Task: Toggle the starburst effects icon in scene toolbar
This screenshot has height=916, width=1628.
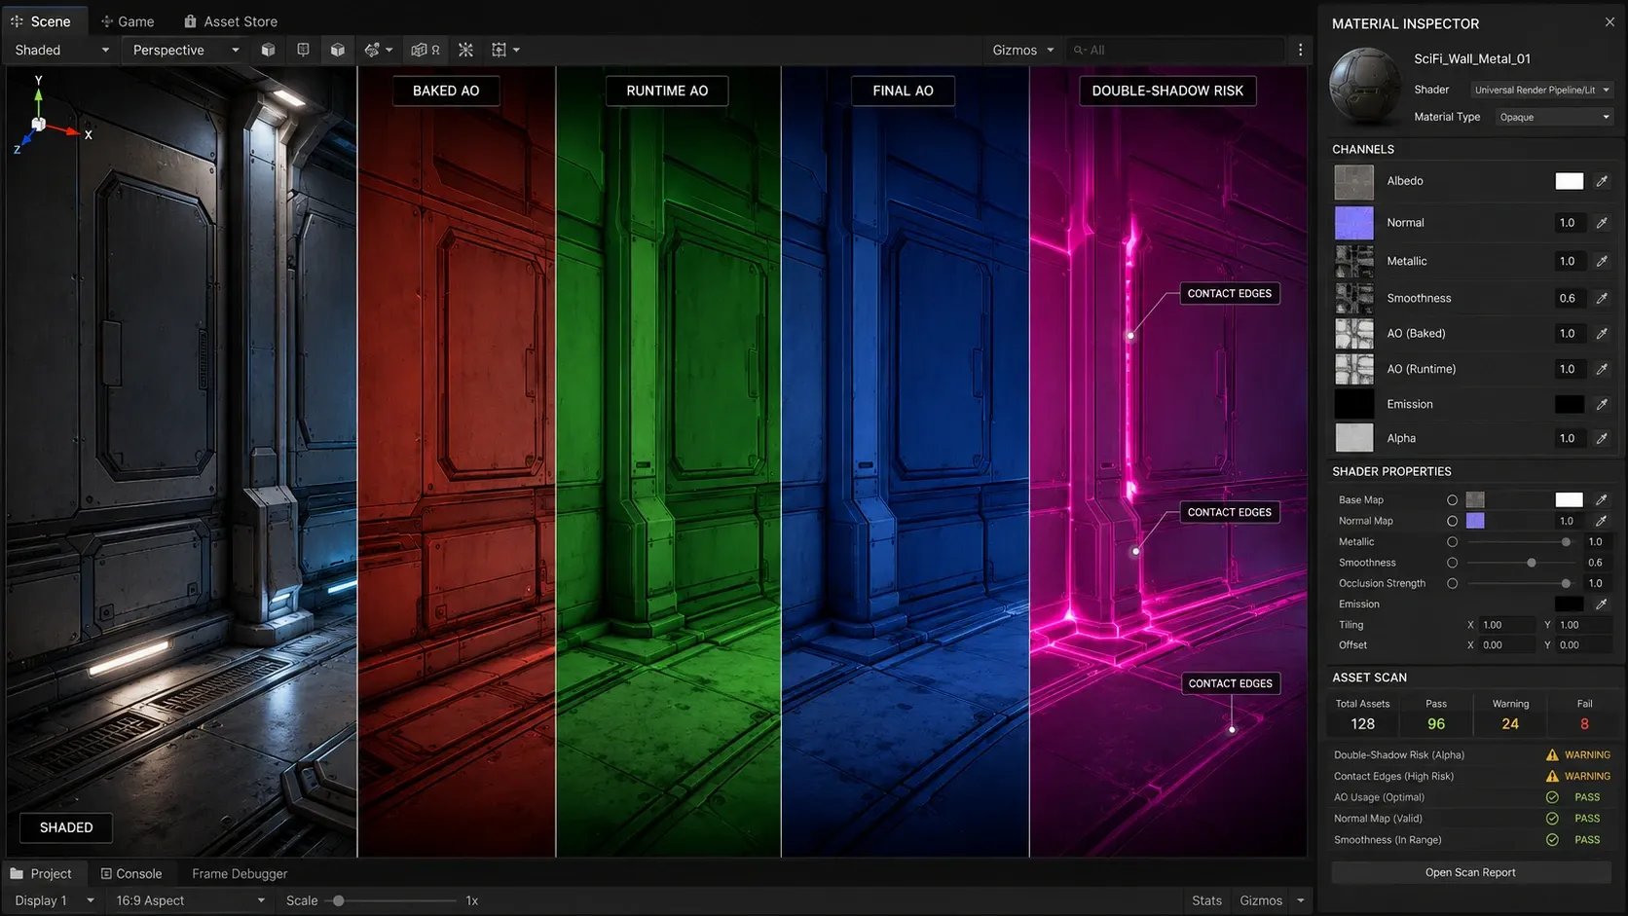Action: click(465, 50)
